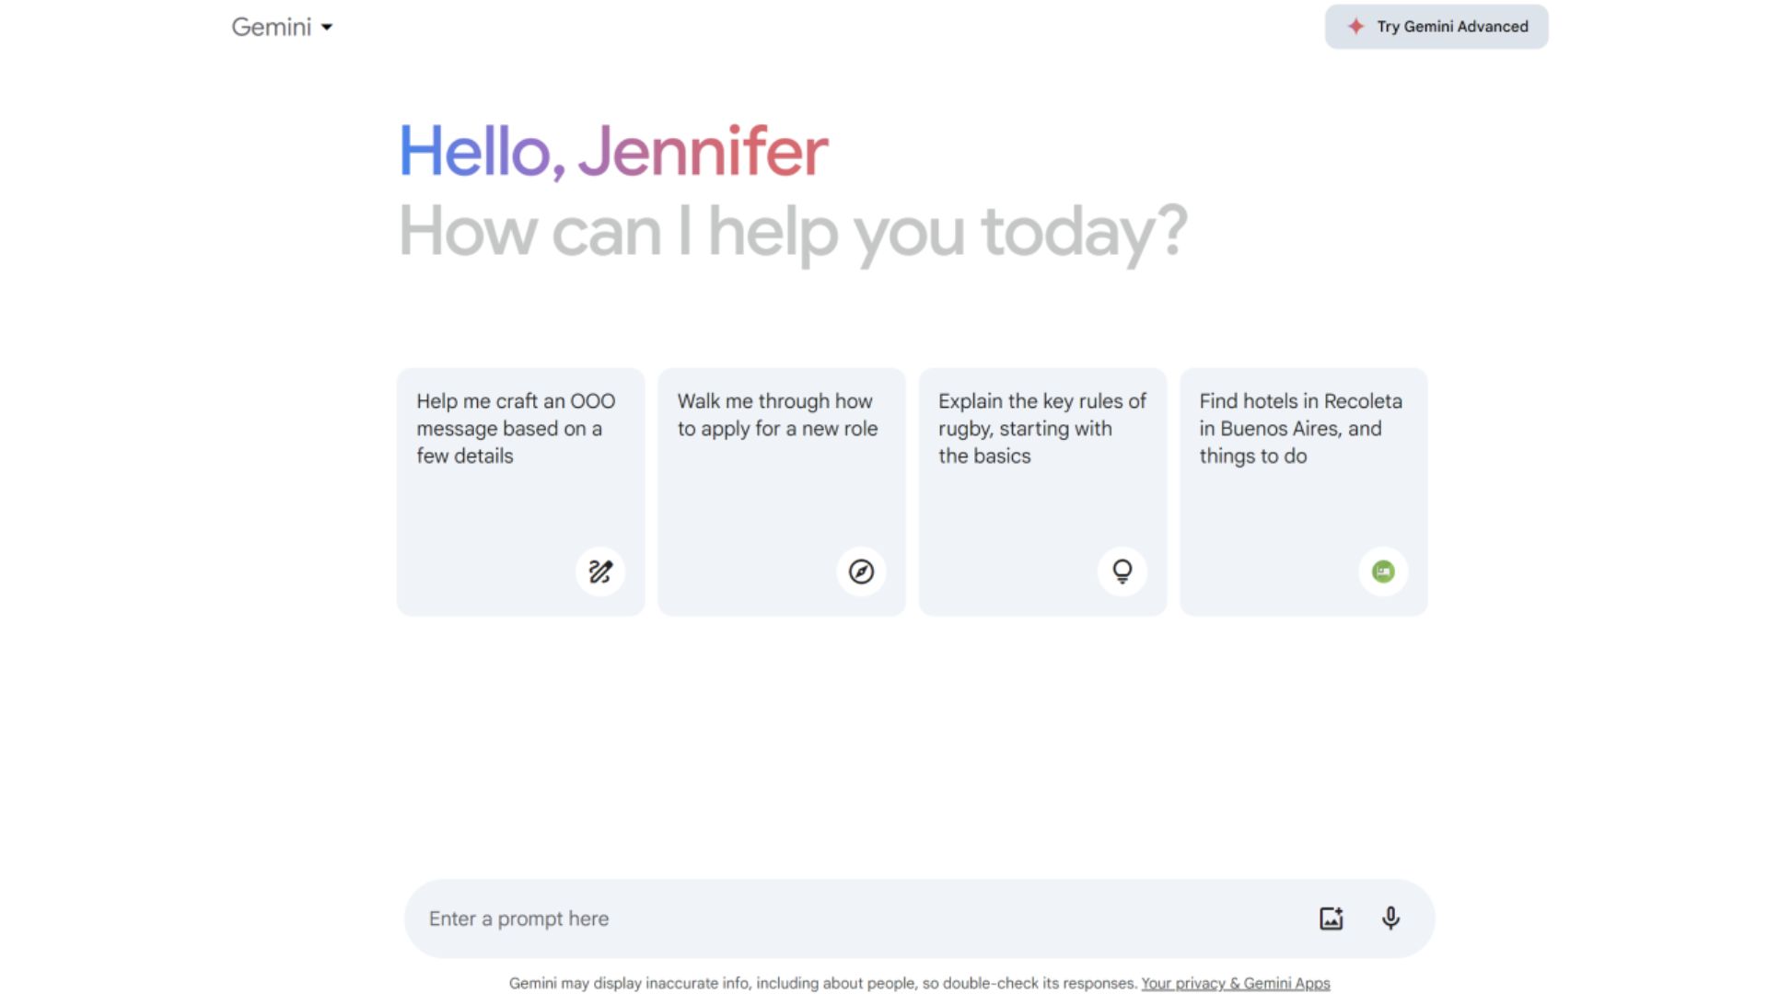Viewport: 1768px width, 994px height.
Task: Click the microphone voice input icon
Action: click(1390, 918)
